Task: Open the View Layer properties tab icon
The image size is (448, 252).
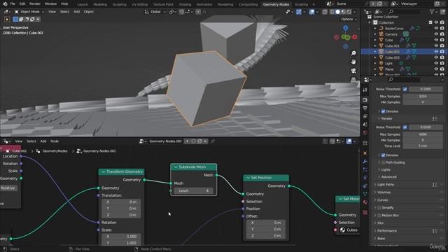Action: tap(365, 117)
